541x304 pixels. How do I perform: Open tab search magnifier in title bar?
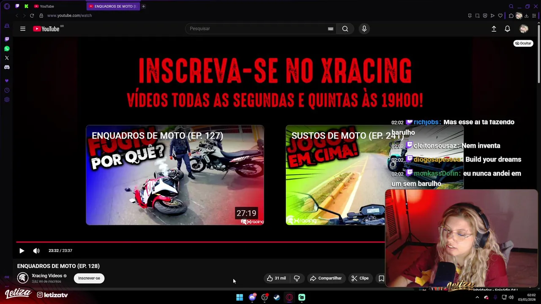point(511,6)
